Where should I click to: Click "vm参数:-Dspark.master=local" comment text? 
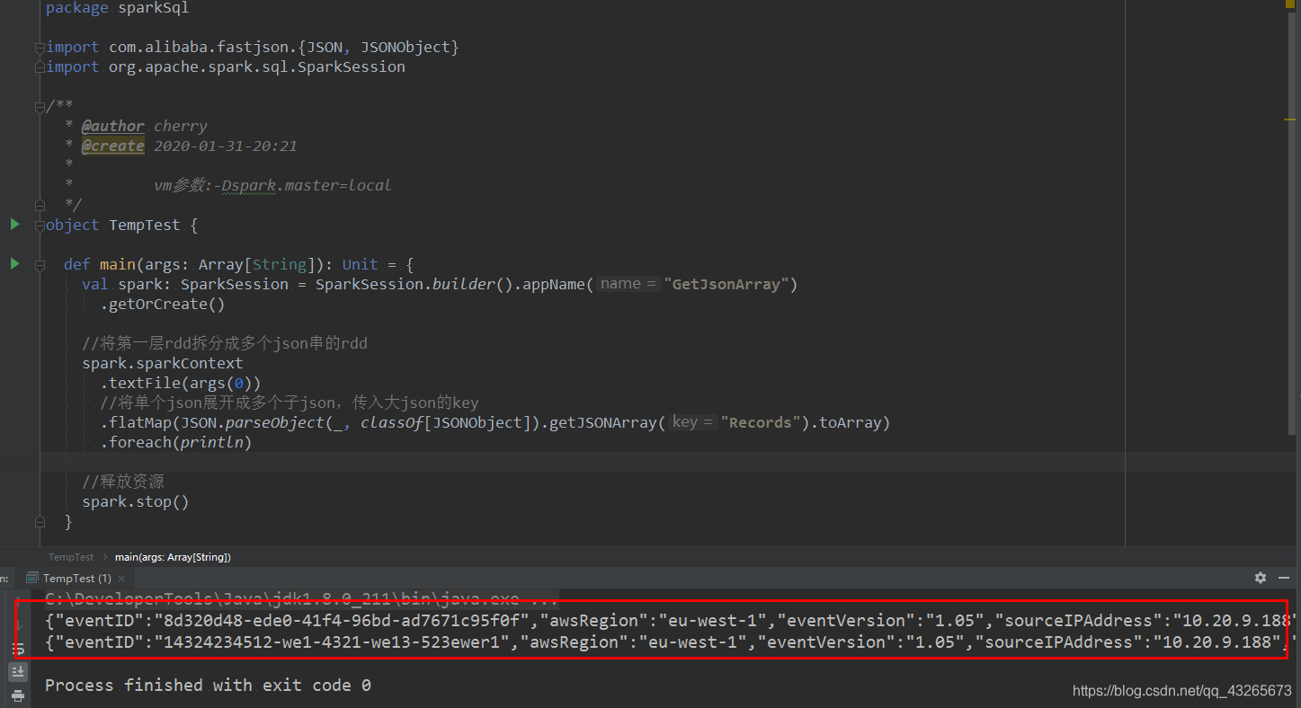pos(272,185)
